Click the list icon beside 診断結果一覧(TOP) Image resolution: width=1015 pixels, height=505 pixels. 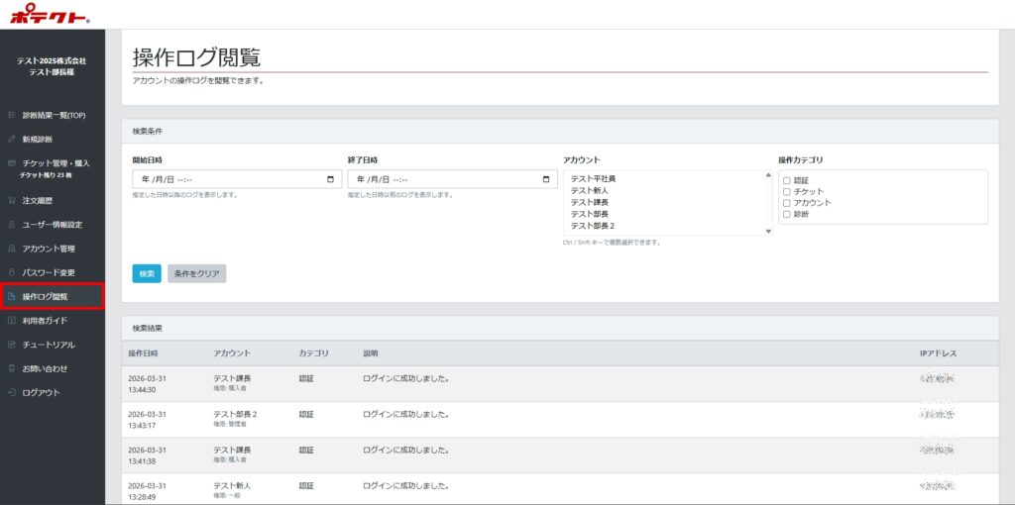11,115
